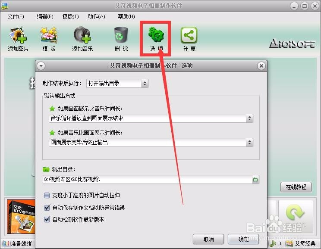Click the 删除 trash bin icon
This screenshot has height=249, width=321.
coord(121,35)
